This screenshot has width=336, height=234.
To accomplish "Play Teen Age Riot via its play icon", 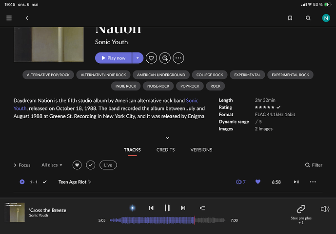I will point(22,182).
